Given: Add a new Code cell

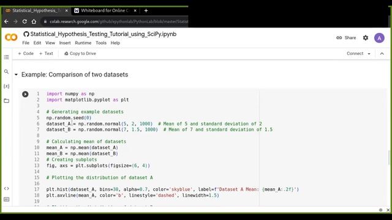Looking at the screenshot, I should [26, 53].
